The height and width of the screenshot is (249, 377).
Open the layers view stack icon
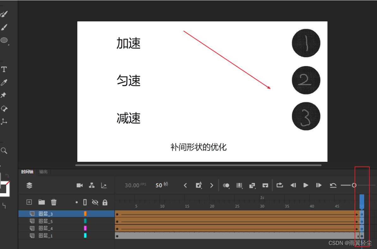tap(29, 185)
